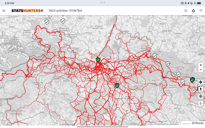Click the Powered by Strava badge
Screen dimensions: 205x128
[x=193, y=123]
